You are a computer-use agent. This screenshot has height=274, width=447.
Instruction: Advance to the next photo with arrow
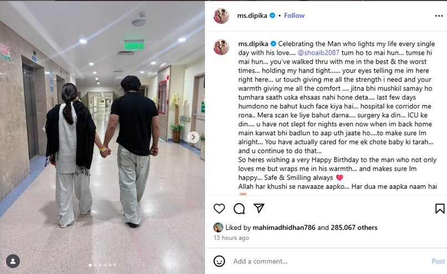click(193, 137)
